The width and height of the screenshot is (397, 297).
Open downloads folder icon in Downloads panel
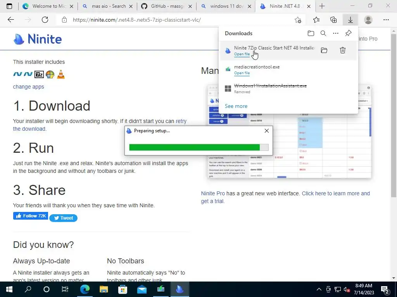click(311, 33)
